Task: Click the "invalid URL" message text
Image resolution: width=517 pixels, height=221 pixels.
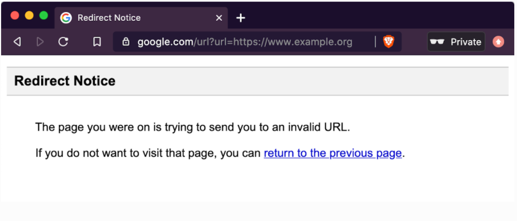Action: (x=192, y=127)
